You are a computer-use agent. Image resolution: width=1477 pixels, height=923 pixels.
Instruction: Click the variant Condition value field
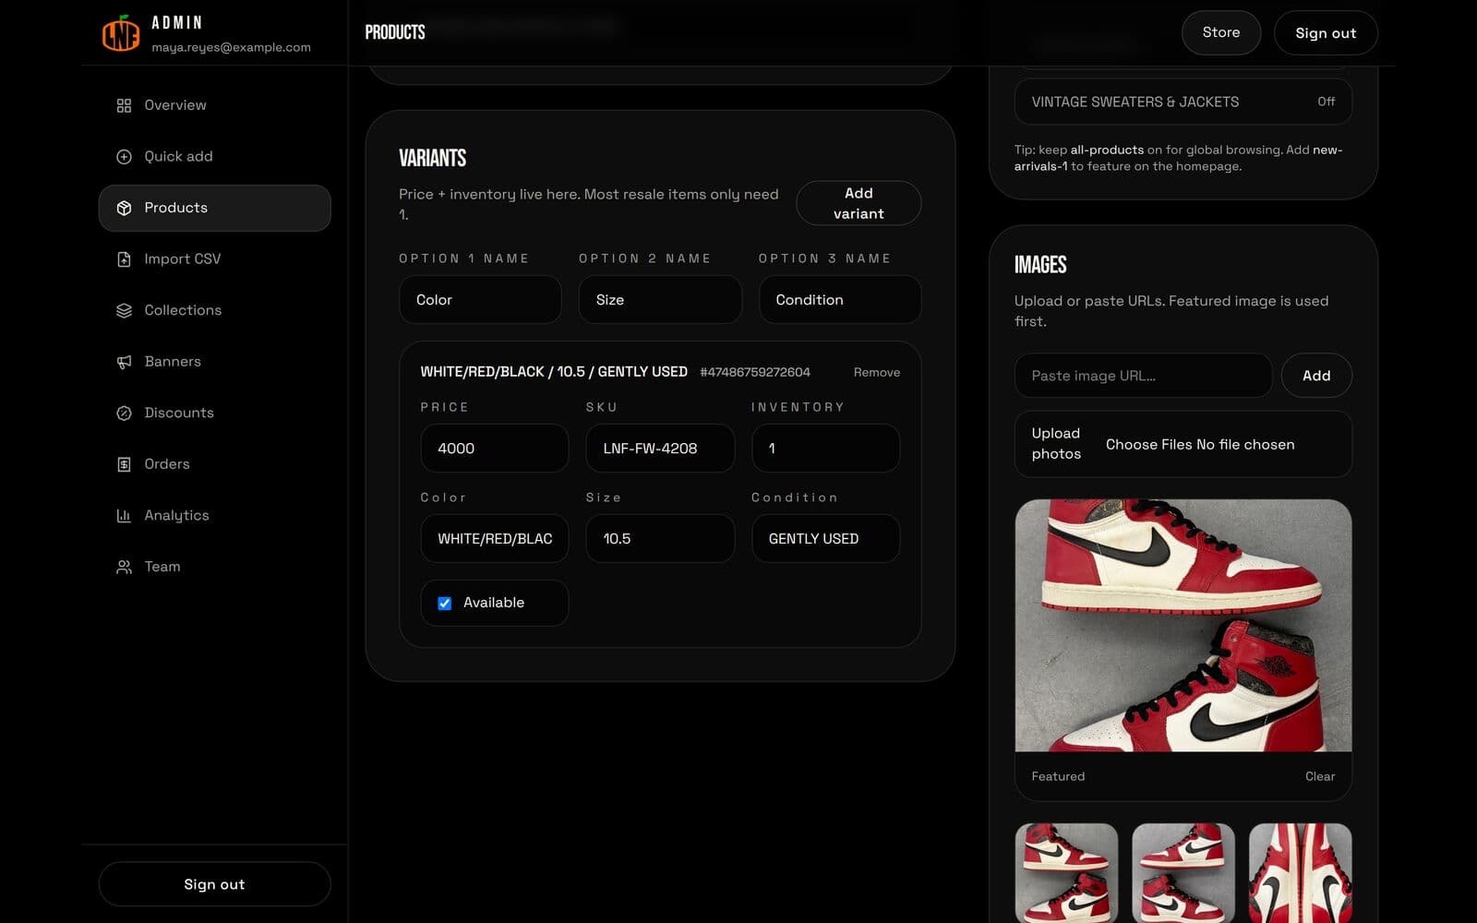point(825,539)
